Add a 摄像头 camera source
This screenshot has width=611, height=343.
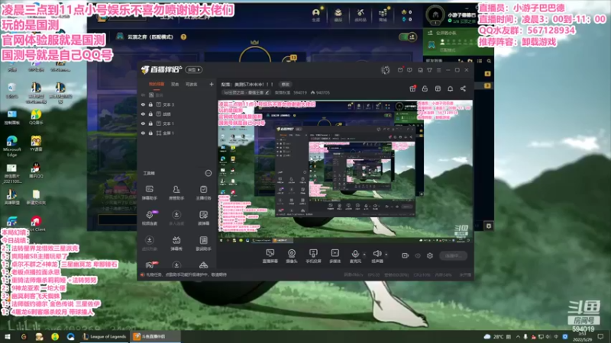point(292,256)
